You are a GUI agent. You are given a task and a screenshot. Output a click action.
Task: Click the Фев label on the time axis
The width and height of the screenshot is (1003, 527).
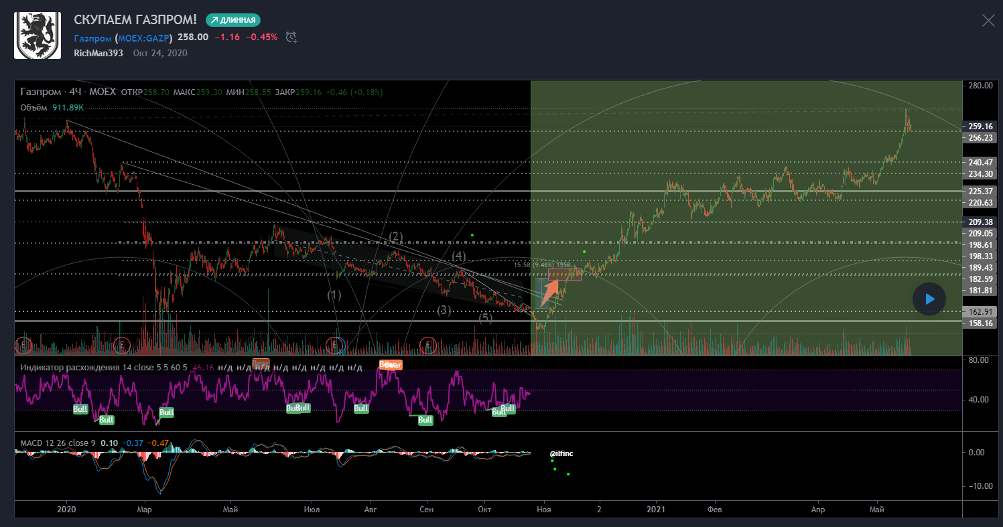click(716, 510)
